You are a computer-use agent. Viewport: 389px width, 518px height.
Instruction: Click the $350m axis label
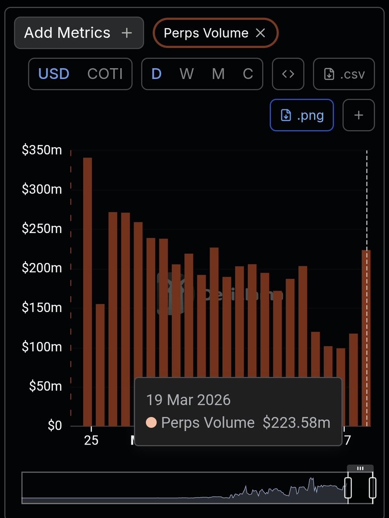click(42, 151)
